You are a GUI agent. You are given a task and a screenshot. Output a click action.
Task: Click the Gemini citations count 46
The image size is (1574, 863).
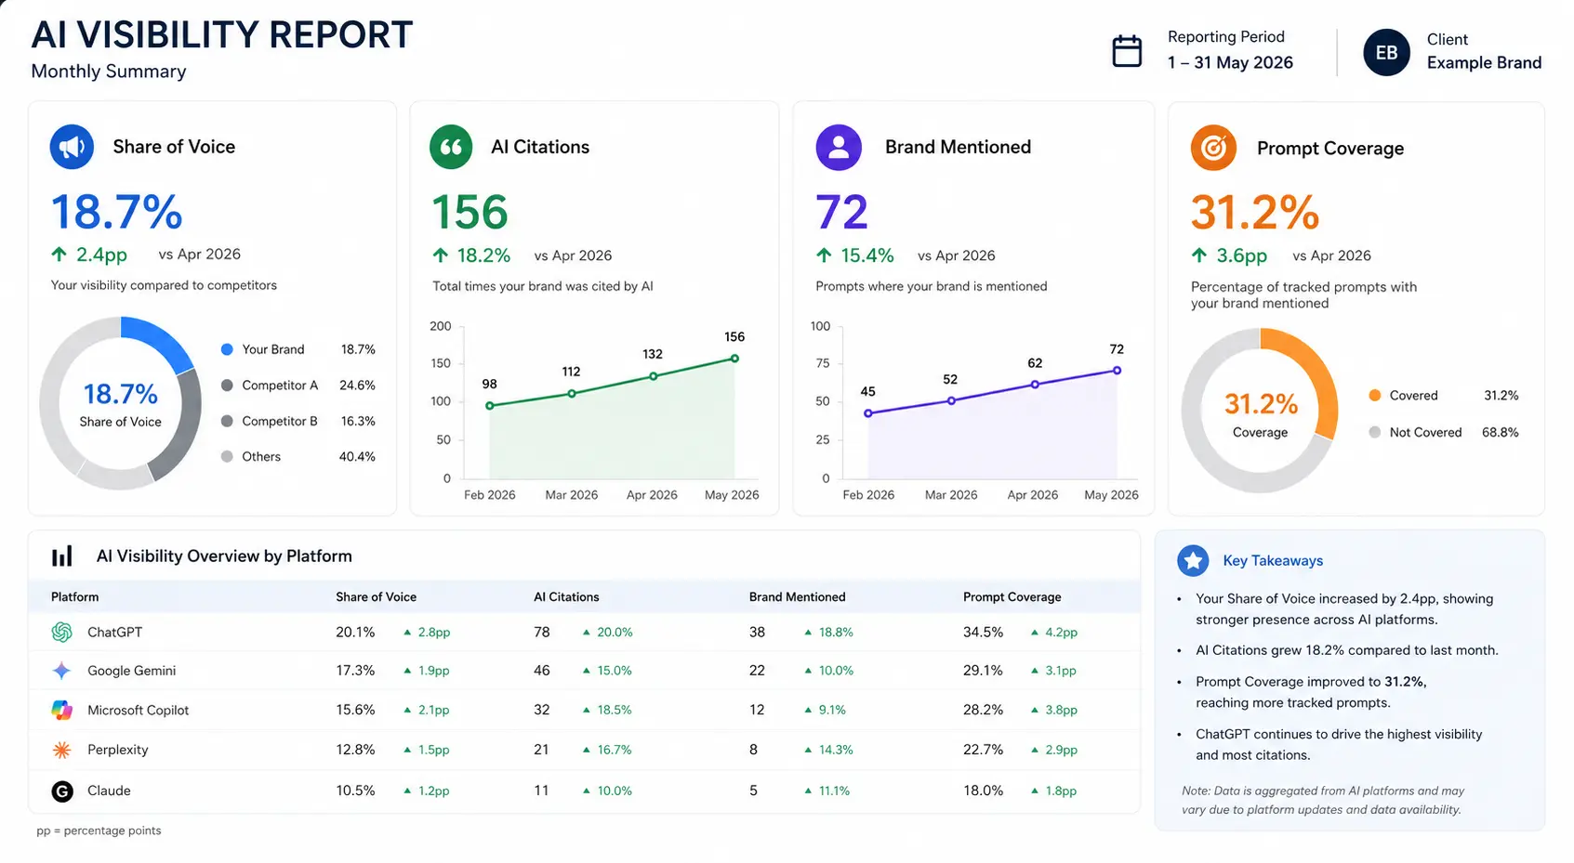coord(542,671)
